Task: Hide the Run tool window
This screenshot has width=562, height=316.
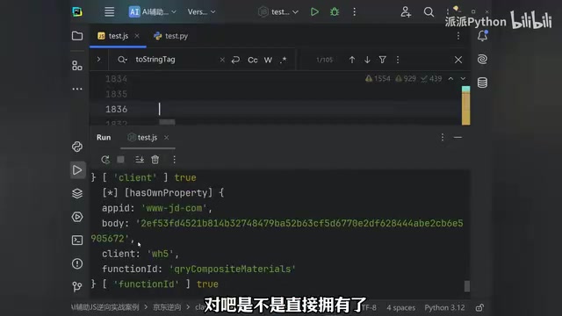Action: click(x=458, y=137)
